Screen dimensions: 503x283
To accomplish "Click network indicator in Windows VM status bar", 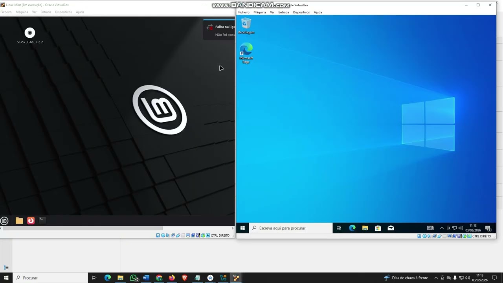I will click(434, 236).
